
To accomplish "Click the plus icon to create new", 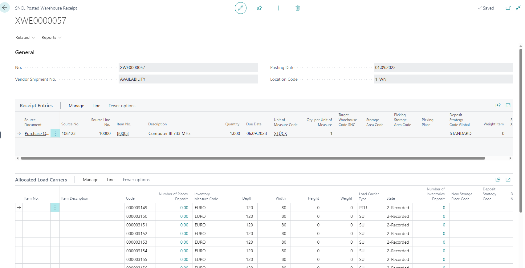I will 279,8.
